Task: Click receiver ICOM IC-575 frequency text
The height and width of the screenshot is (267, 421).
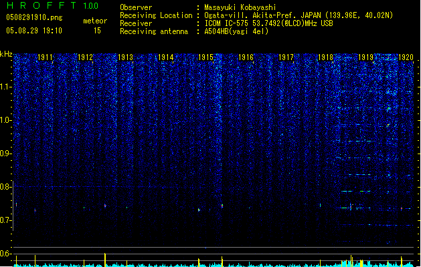Action: (x=268, y=23)
